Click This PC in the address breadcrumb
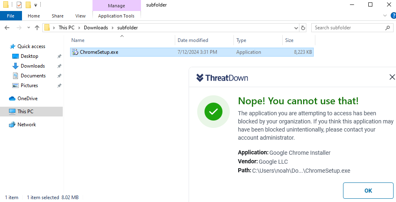 (66, 28)
